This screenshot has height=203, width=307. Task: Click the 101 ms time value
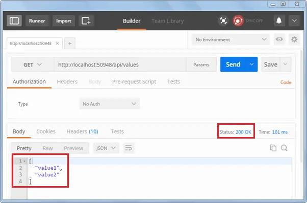[280, 132]
